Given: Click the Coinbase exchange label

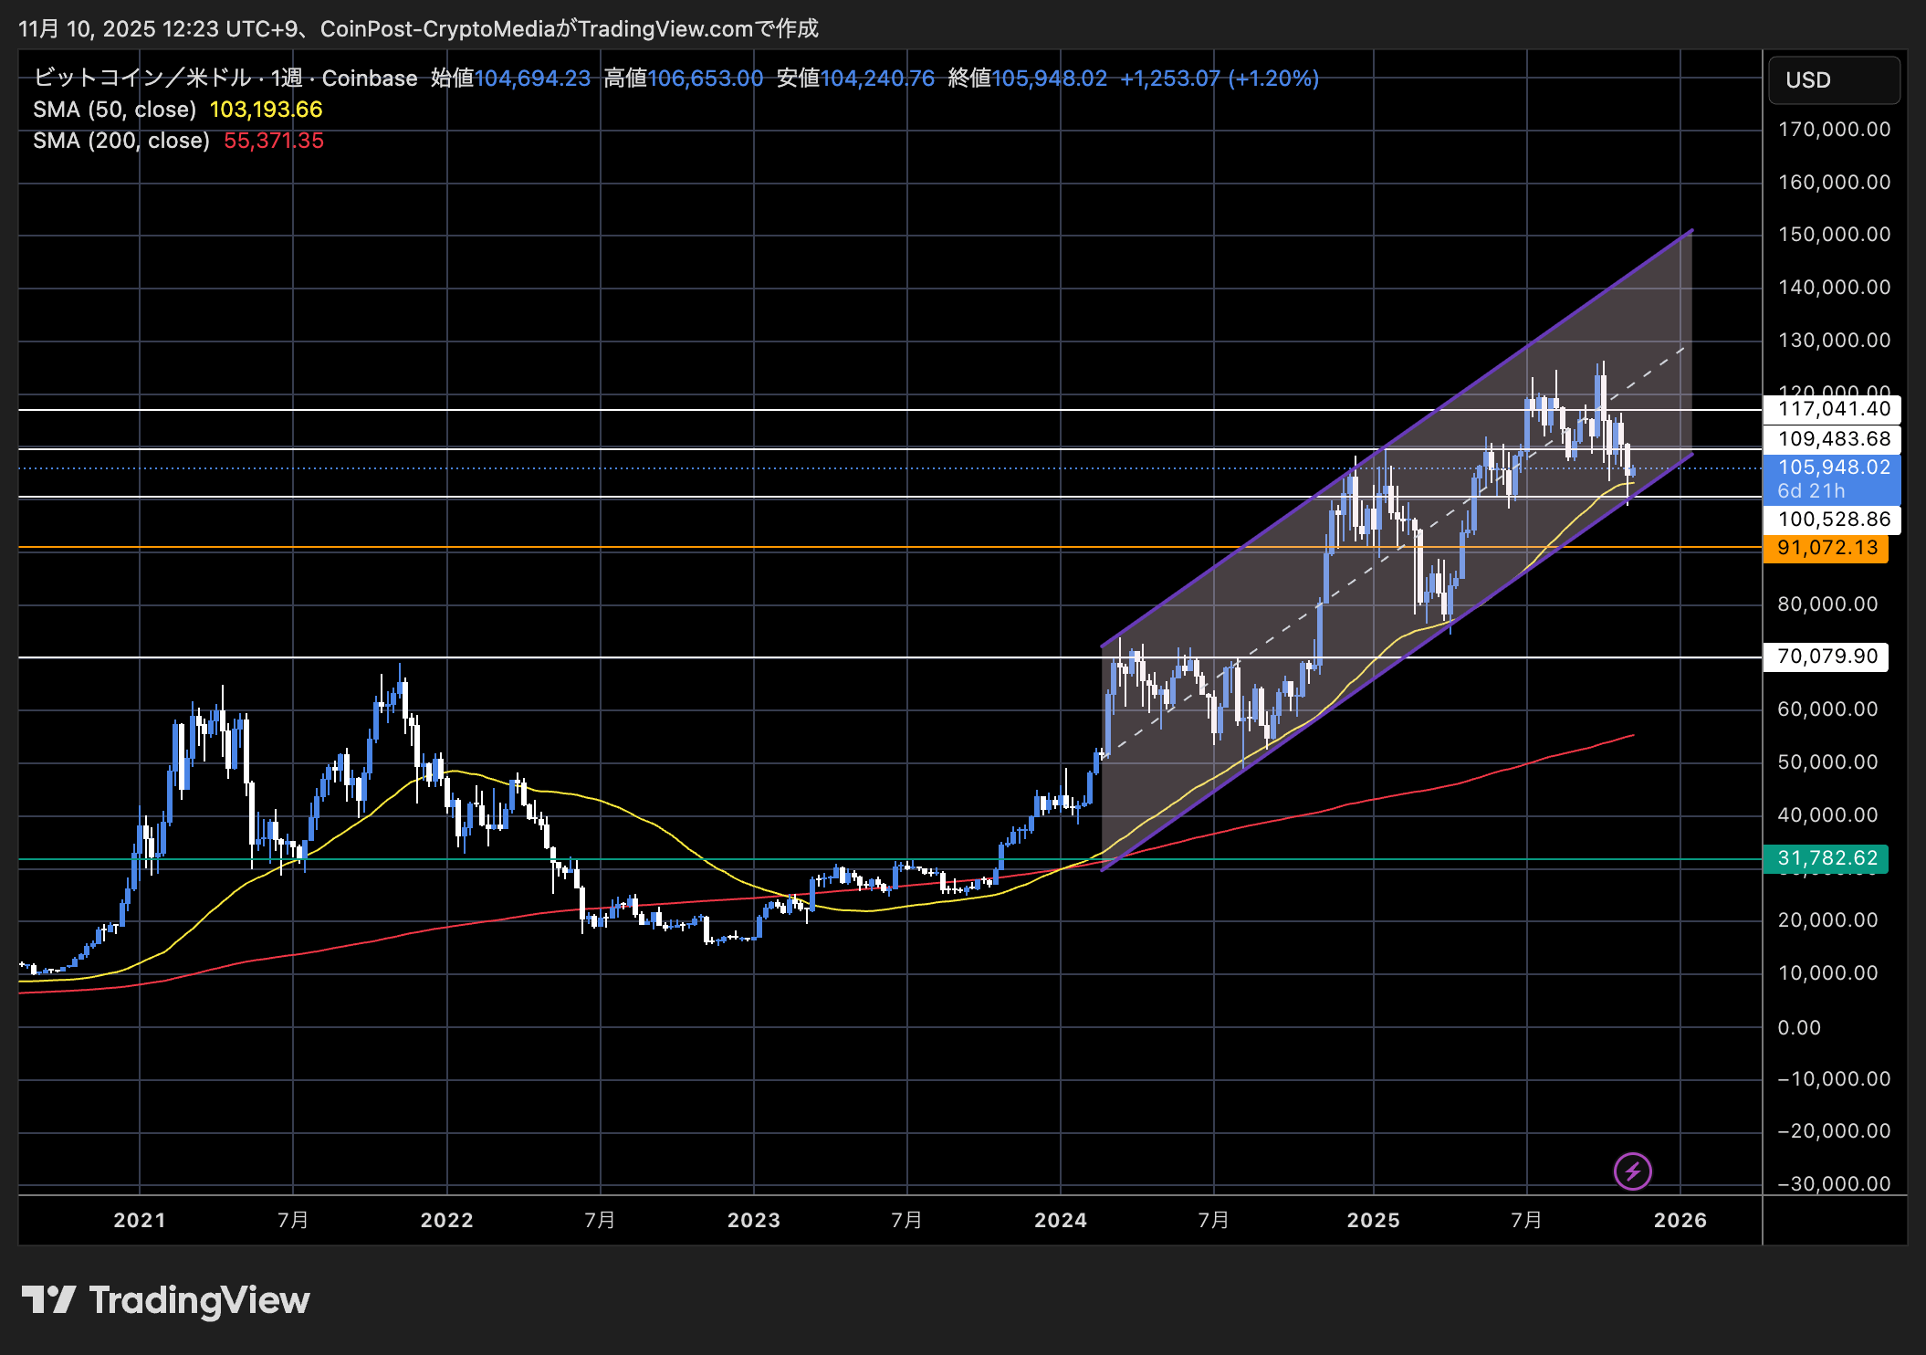Looking at the screenshot, I should click(370, 79).
